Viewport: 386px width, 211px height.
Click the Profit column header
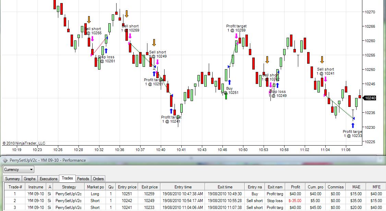[295, 187]
